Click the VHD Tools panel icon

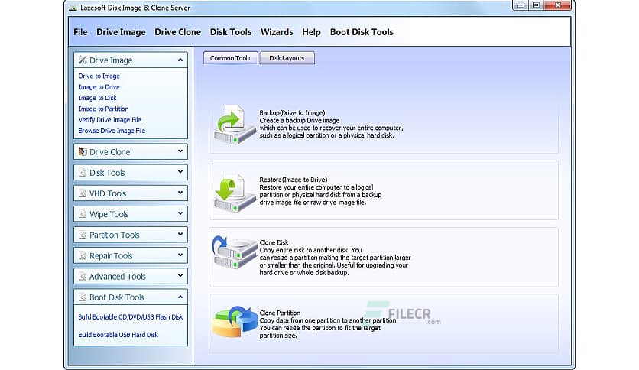click(83, 193)
